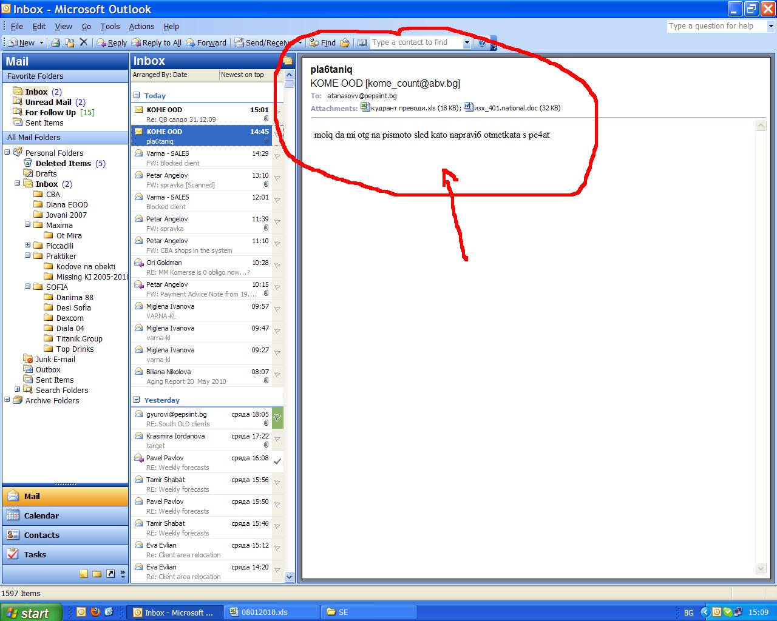Open Folder List icon in navigation pane
This screenshot has height=621, width=777.
click(x=97, y=574)
